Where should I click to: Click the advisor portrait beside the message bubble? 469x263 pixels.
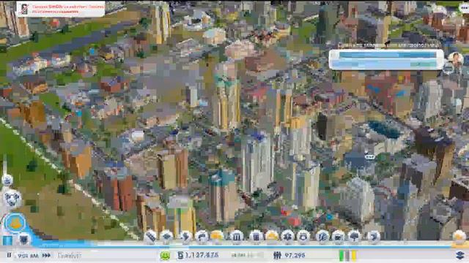pyautogui.click(x=455, y=59)
